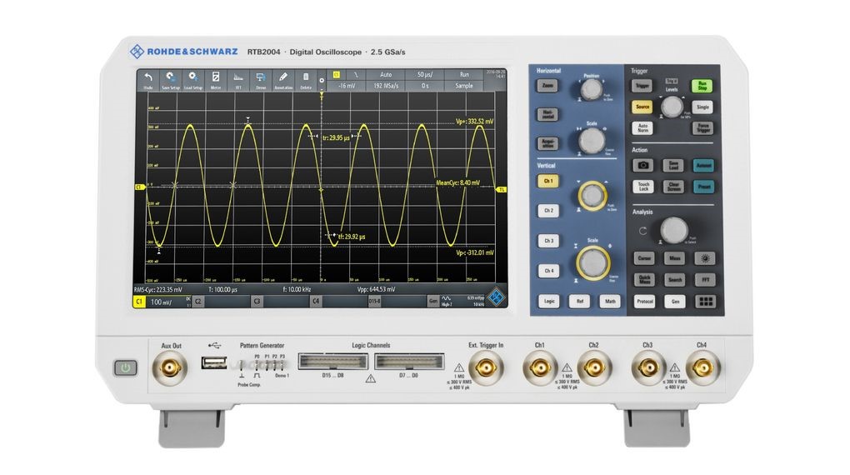Tap the Rohde & Schwarz menu icon on screen
Viewport: 850px width, 475px height.
[497, 297]
